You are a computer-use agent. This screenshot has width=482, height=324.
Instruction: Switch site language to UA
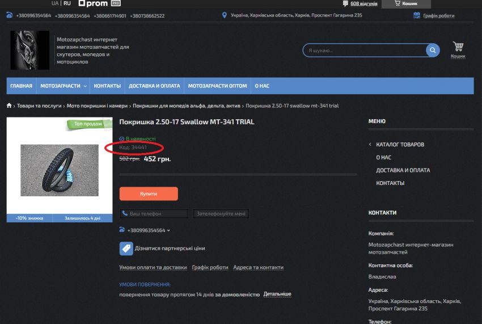tap(54, 3)
